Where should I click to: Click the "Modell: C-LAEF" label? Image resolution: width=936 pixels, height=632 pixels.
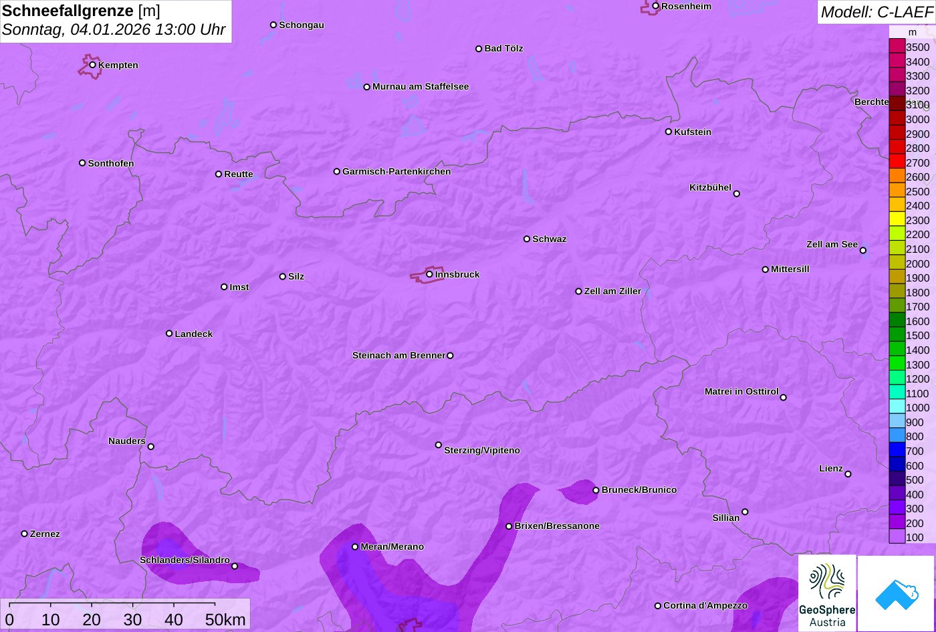pyautogui.click(x=876, y=11)
